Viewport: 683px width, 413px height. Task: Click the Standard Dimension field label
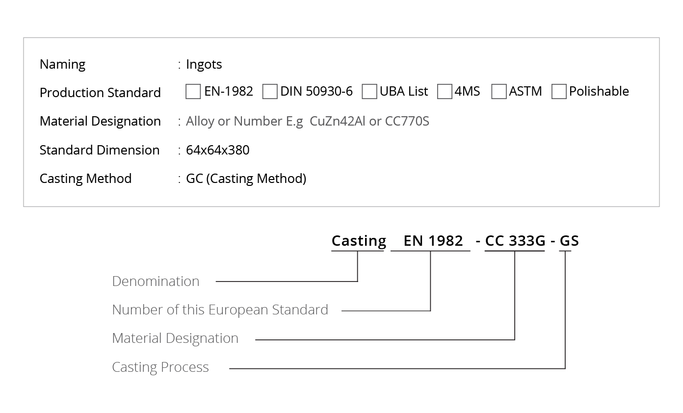[x=100, y=150]
